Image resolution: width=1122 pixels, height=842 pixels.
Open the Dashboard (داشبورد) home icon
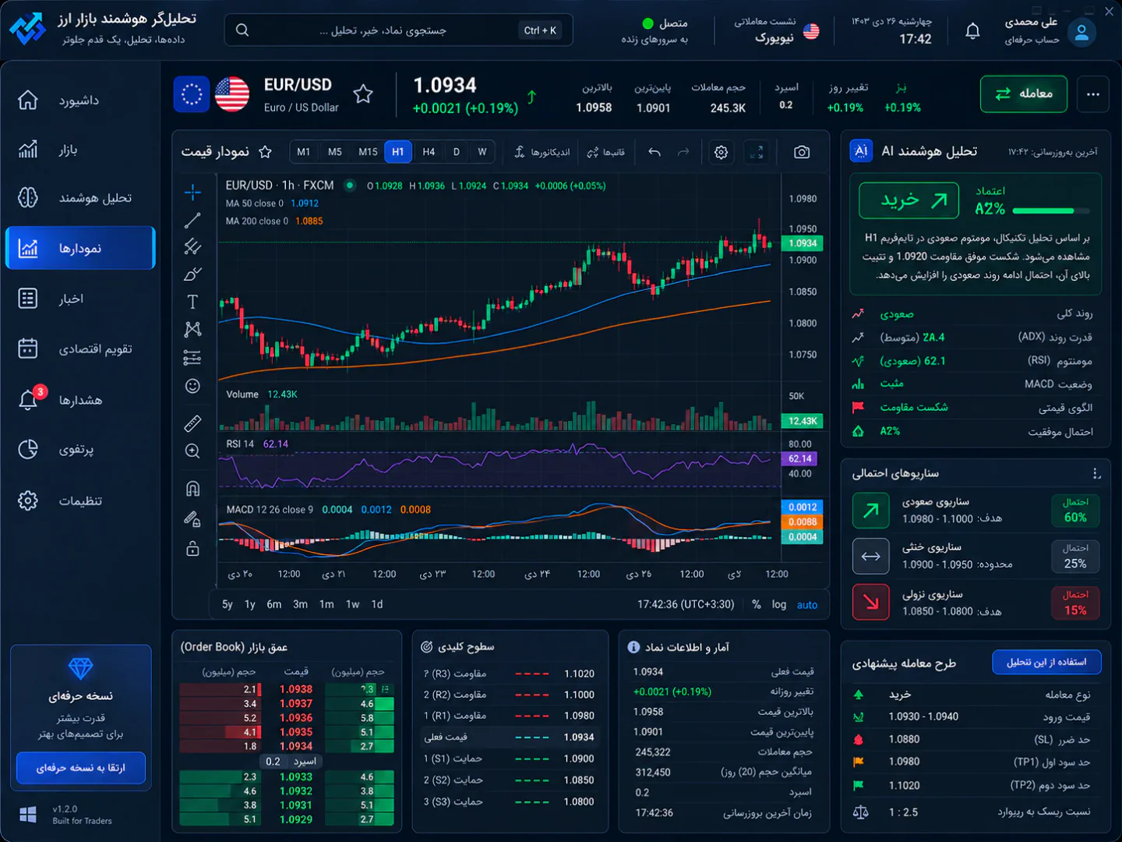[x=28, y=100]
